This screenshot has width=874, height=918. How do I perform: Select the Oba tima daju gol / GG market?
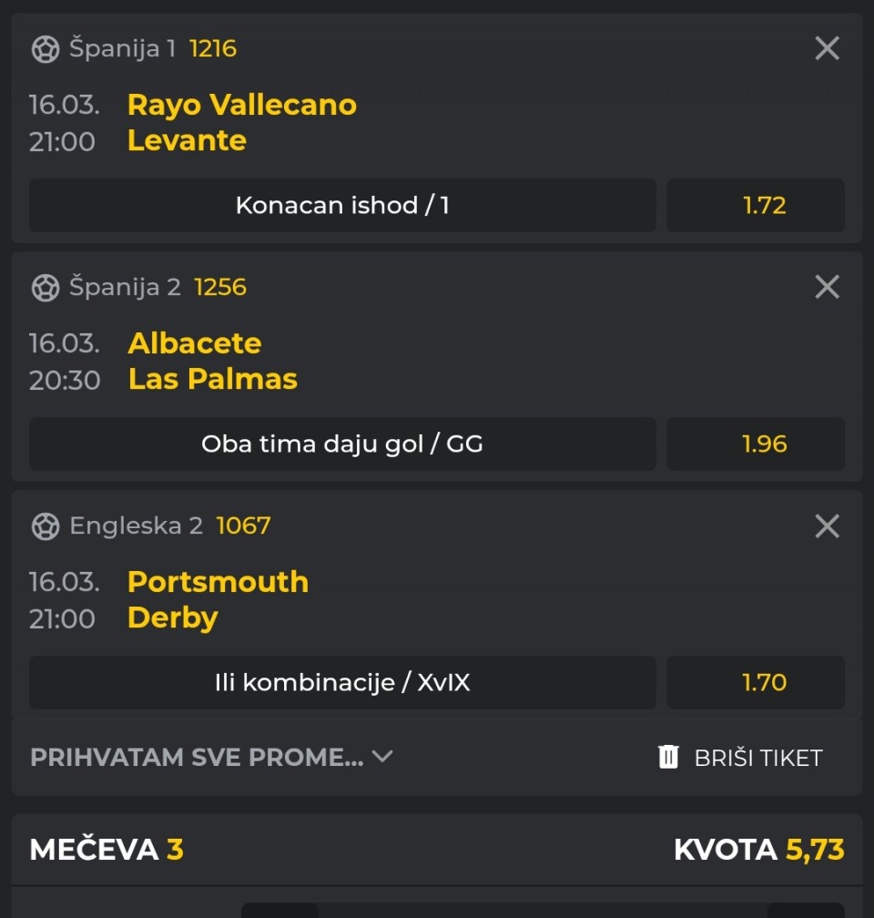[342, 444]
